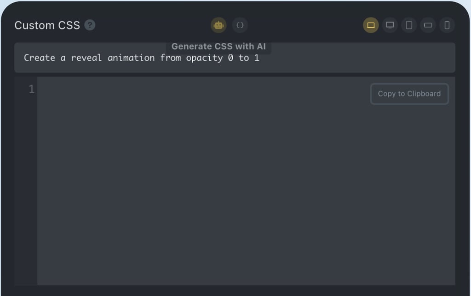This screenshot has width=471, height=296.
Task: Click the first line of the code editor
Action: (246, 89)
